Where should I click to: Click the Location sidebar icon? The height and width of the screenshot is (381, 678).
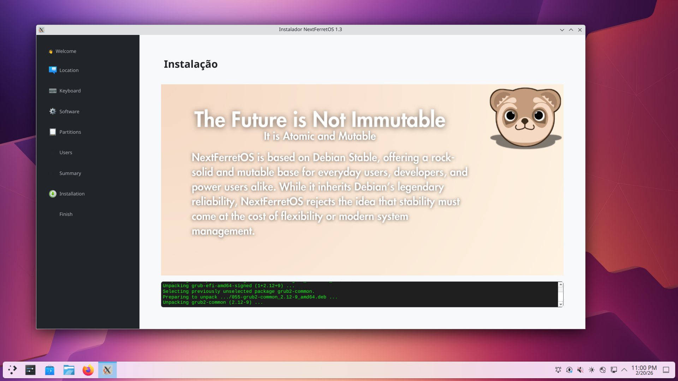point(53,70)
